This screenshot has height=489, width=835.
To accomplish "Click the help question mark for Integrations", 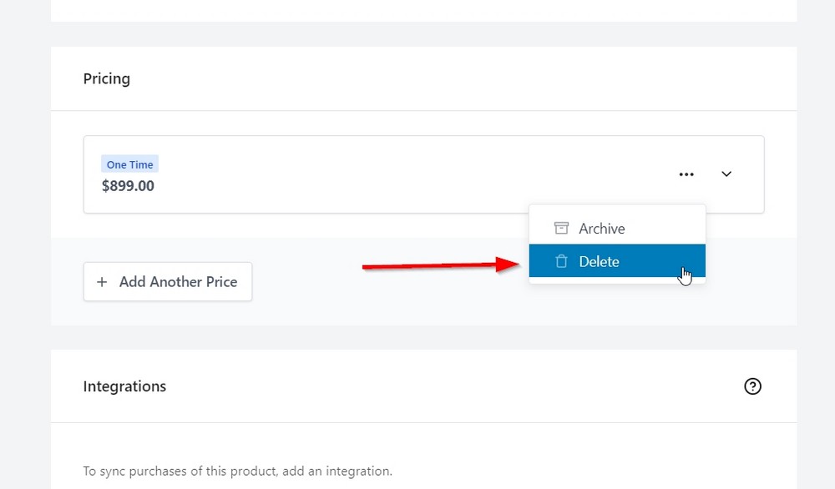I will click(752, 386).
